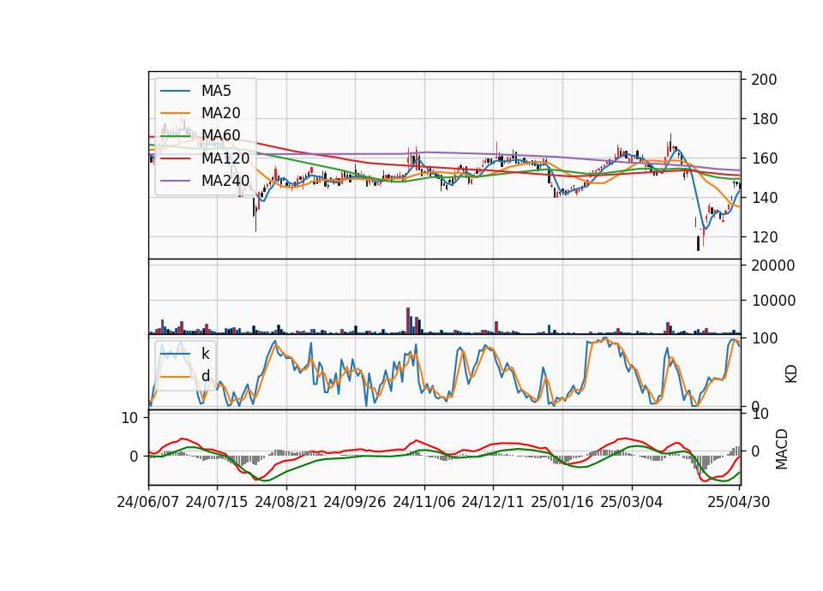Click the orange MA20 line sample in legend

(175, 113)
